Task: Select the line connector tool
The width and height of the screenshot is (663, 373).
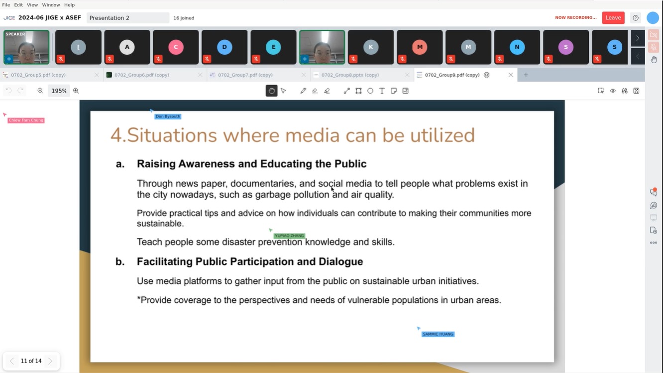Action: [347, 91]
